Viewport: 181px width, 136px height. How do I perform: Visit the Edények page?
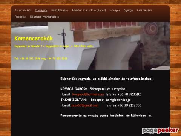[x=115, y=10]
